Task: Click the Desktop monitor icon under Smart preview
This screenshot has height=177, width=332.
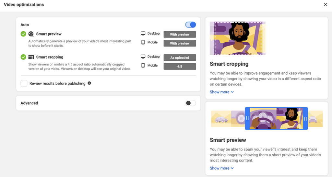Action: pyautogui.click(x=143, y=34)
